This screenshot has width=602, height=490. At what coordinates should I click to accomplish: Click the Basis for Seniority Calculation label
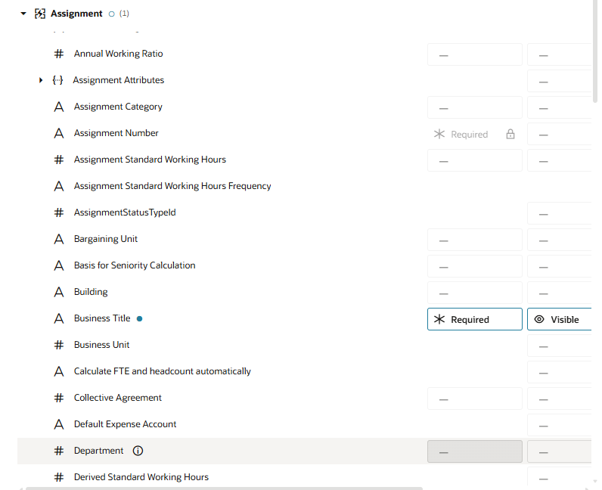pyautogui.click(x=135, y=265)
